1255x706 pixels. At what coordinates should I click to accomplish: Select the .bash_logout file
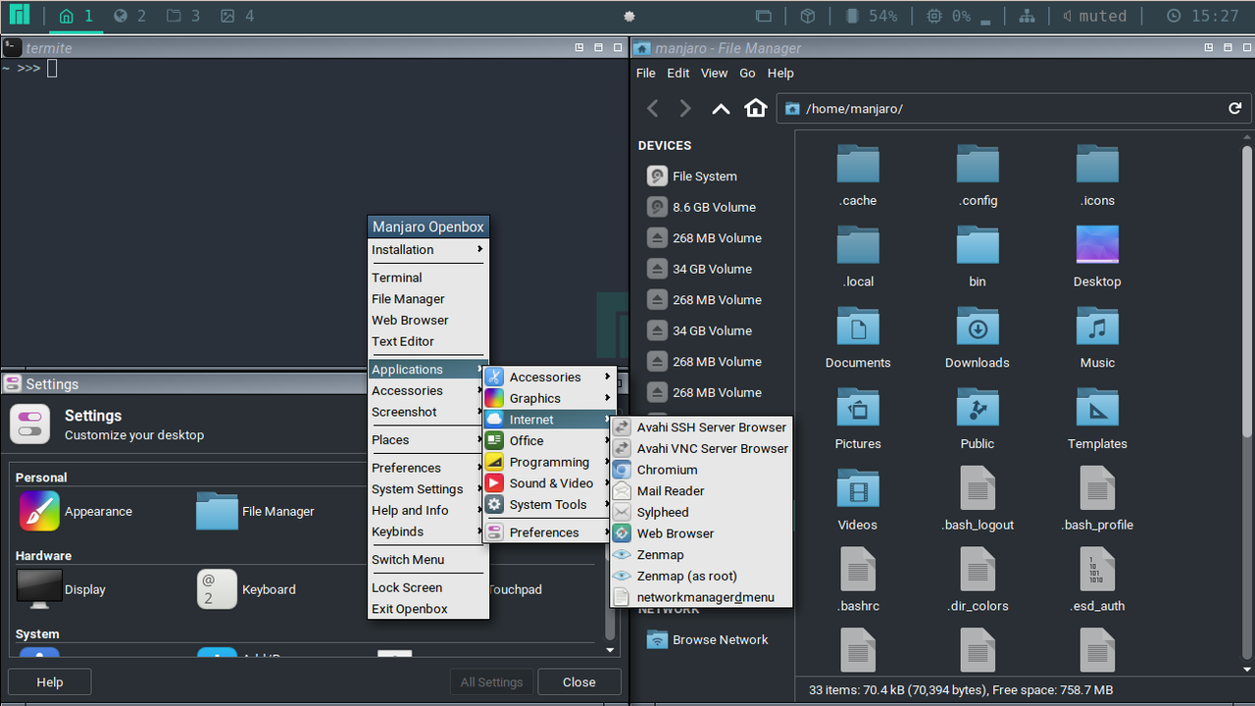[978, 500]
